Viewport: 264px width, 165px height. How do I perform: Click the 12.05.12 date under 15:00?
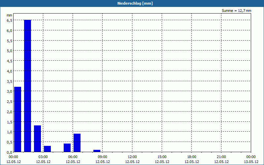pyautogui.click(x=162, y=162)
